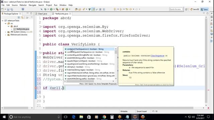Click the Open Type toolbar icon
Viewport: 214px width, 120px height.
(x=76, y=9)
